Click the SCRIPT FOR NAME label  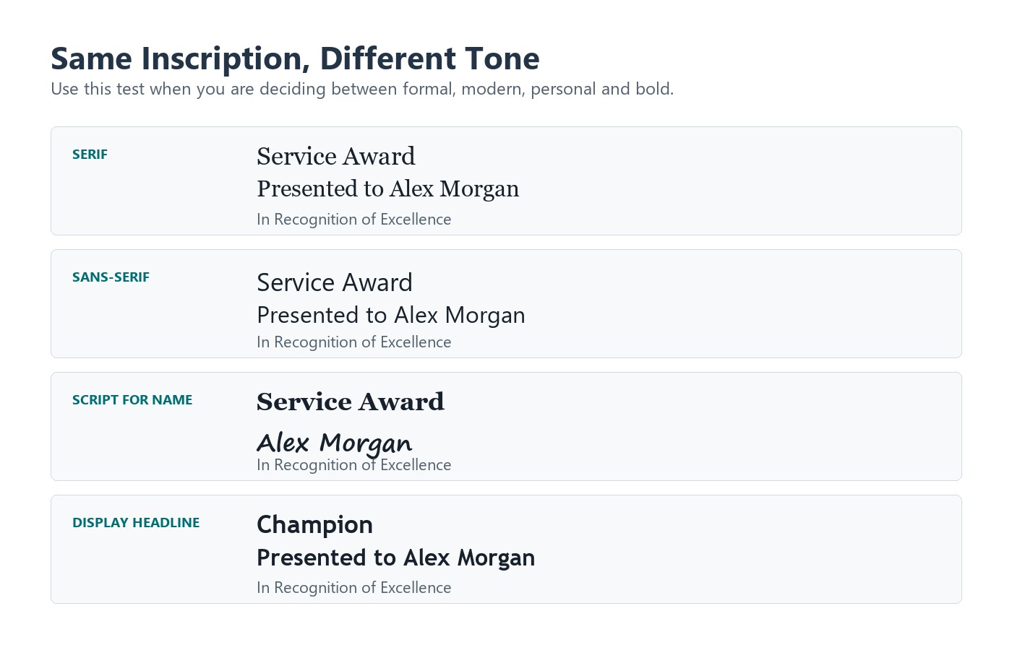[132, 400]
